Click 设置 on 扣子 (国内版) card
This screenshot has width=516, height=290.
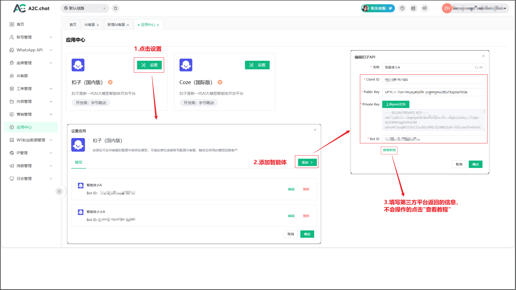149,65
